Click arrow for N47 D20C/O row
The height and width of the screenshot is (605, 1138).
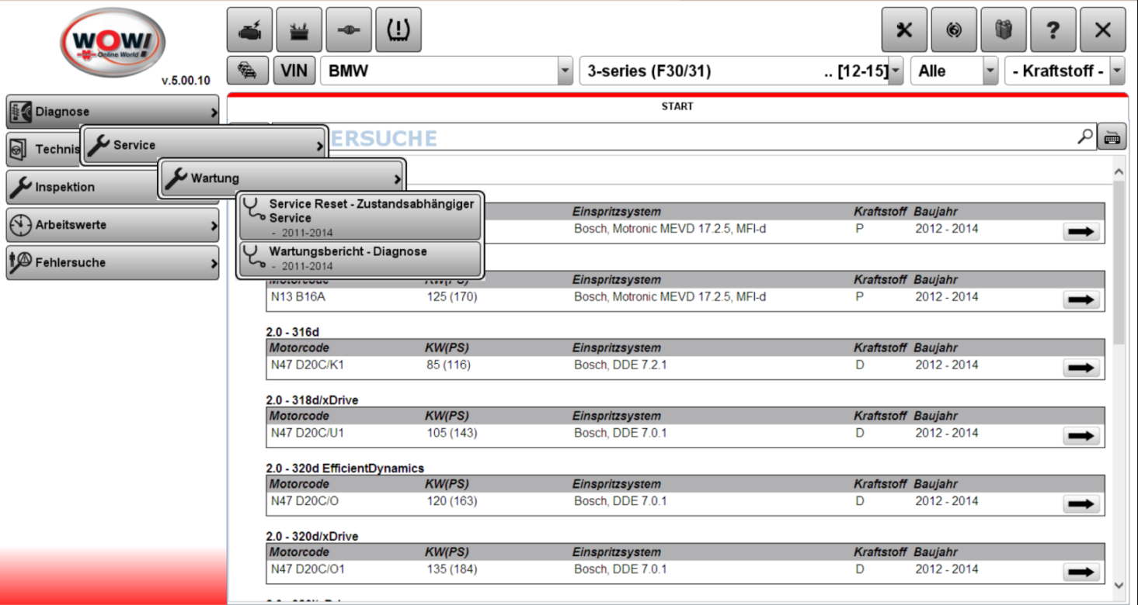pos(1081,505)
